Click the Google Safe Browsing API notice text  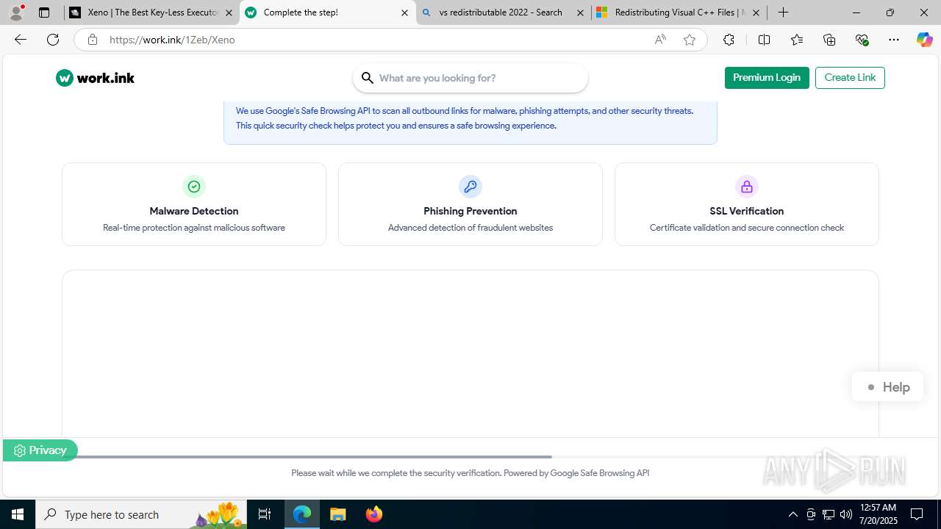pos(465,118)
